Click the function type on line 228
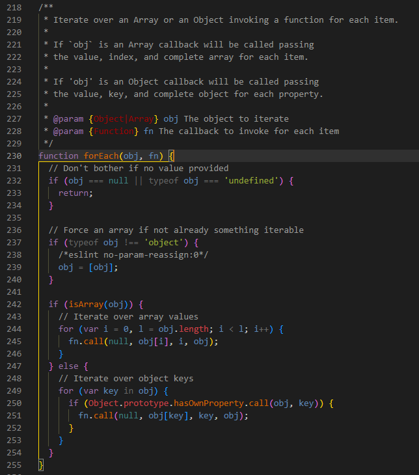Image resolution: width=419 pixels, height=475 pixels. tap(116, 131)
